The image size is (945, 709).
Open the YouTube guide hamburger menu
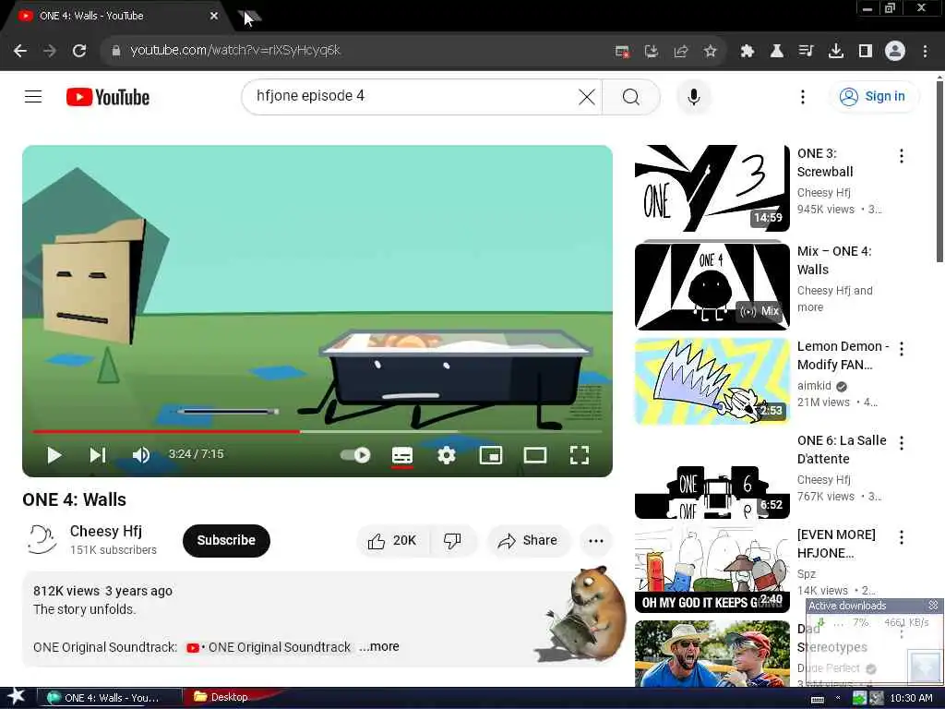point(33,96)
